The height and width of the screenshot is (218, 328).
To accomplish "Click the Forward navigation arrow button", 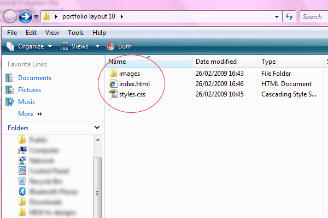I will [25, 16].
